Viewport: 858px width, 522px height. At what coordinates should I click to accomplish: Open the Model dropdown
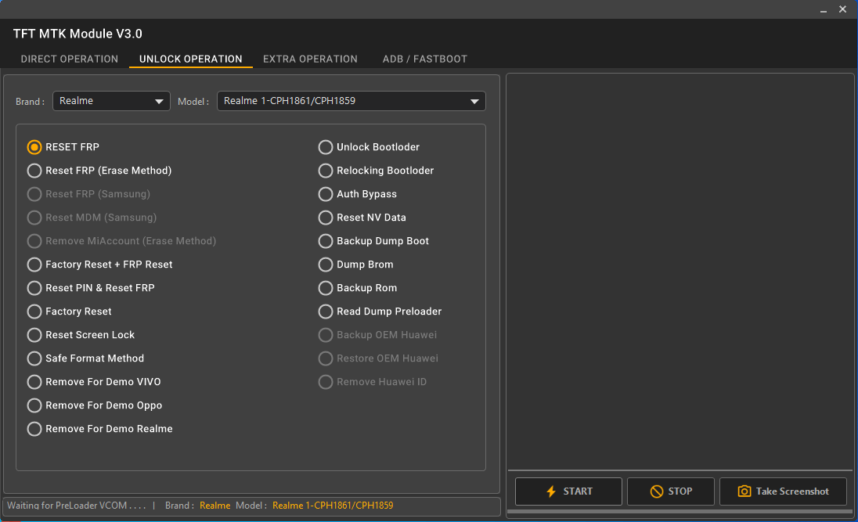tap(351, 101)
